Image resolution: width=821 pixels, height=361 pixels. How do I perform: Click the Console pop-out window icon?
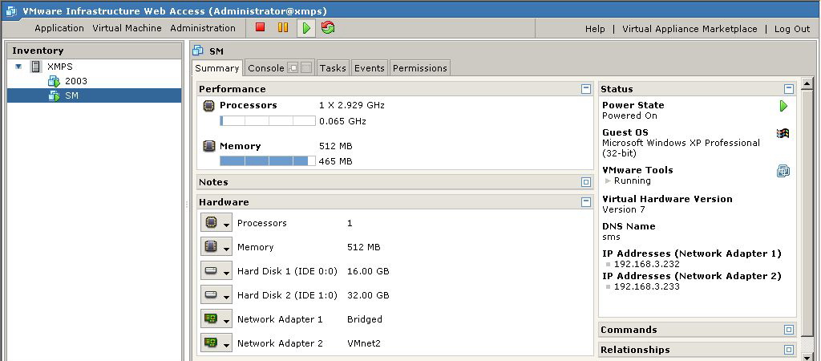(x=293, y=68)
